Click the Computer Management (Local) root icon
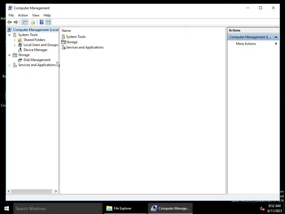 [9, 30]
